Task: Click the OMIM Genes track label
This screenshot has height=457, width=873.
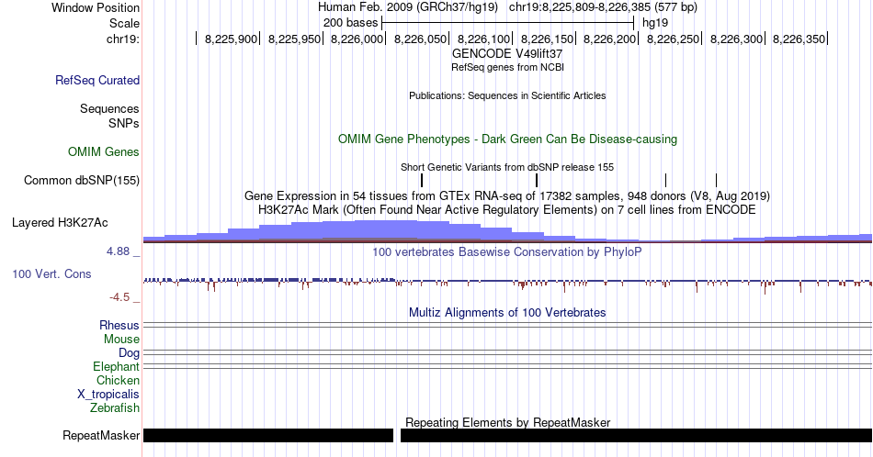Action: [104, 151]
